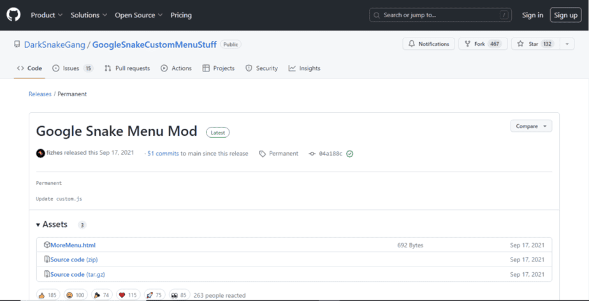
Task: Click the search or jump to field
Action: [x=441, y=15]
